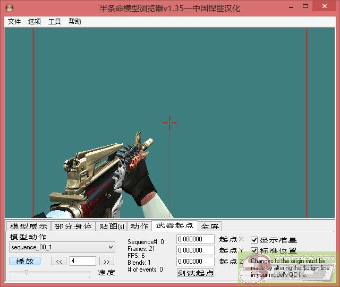Screen dimensions: 340x287
Task: Open the 文件 menu
Action: point(14,22)
